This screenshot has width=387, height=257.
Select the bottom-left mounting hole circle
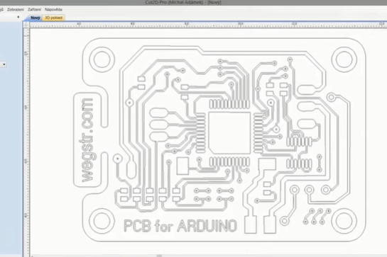[x=102, y=221]
